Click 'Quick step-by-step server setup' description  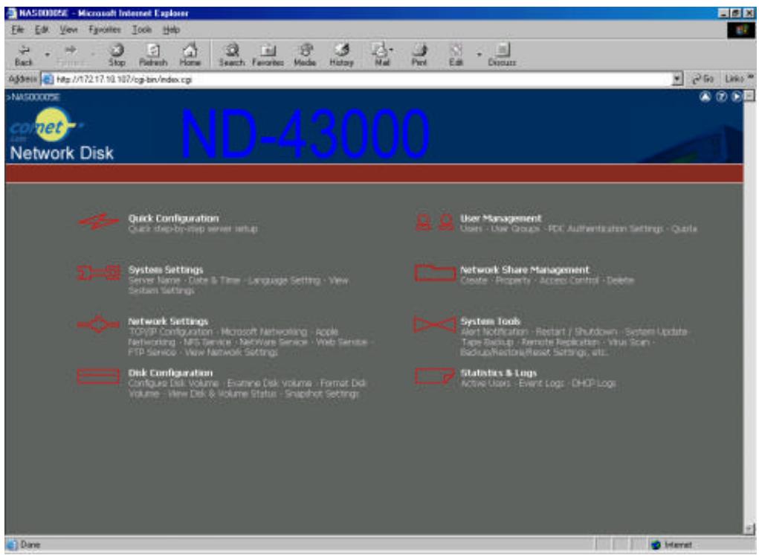[193, 228]
